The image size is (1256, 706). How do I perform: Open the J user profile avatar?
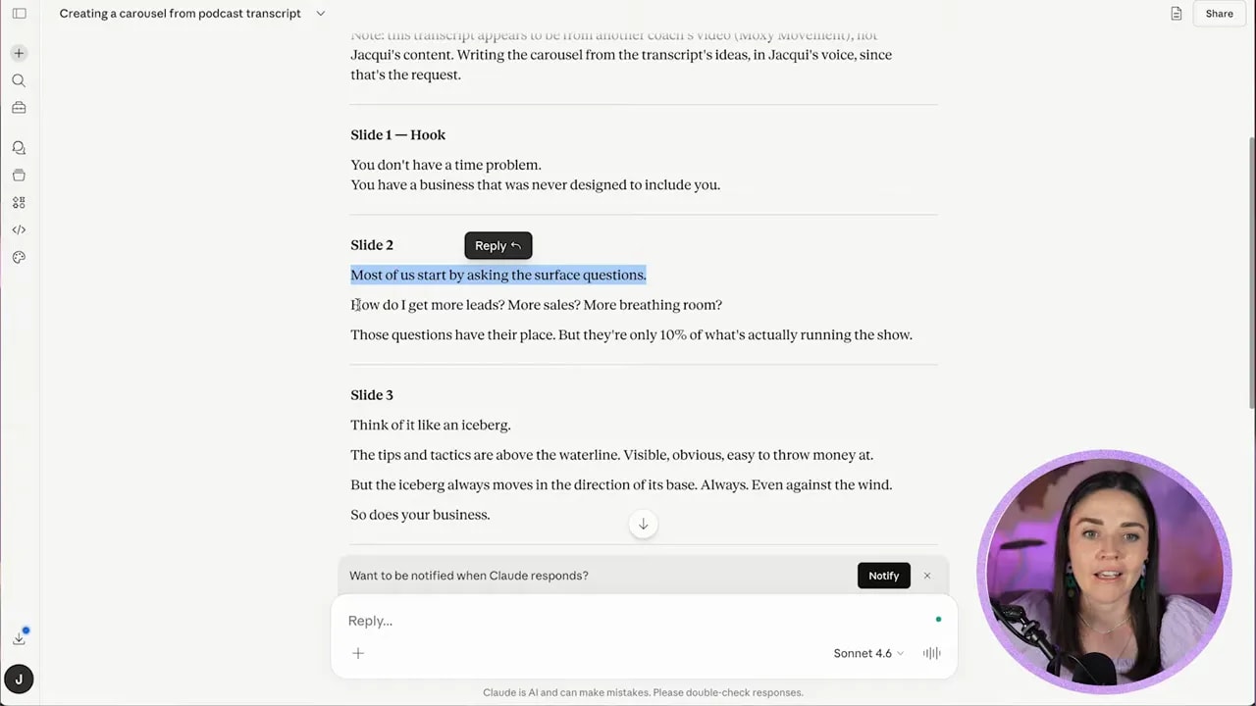point(19,679)
